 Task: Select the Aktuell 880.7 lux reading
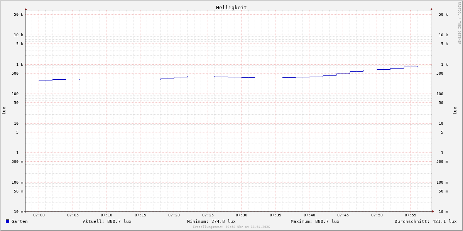107,221
